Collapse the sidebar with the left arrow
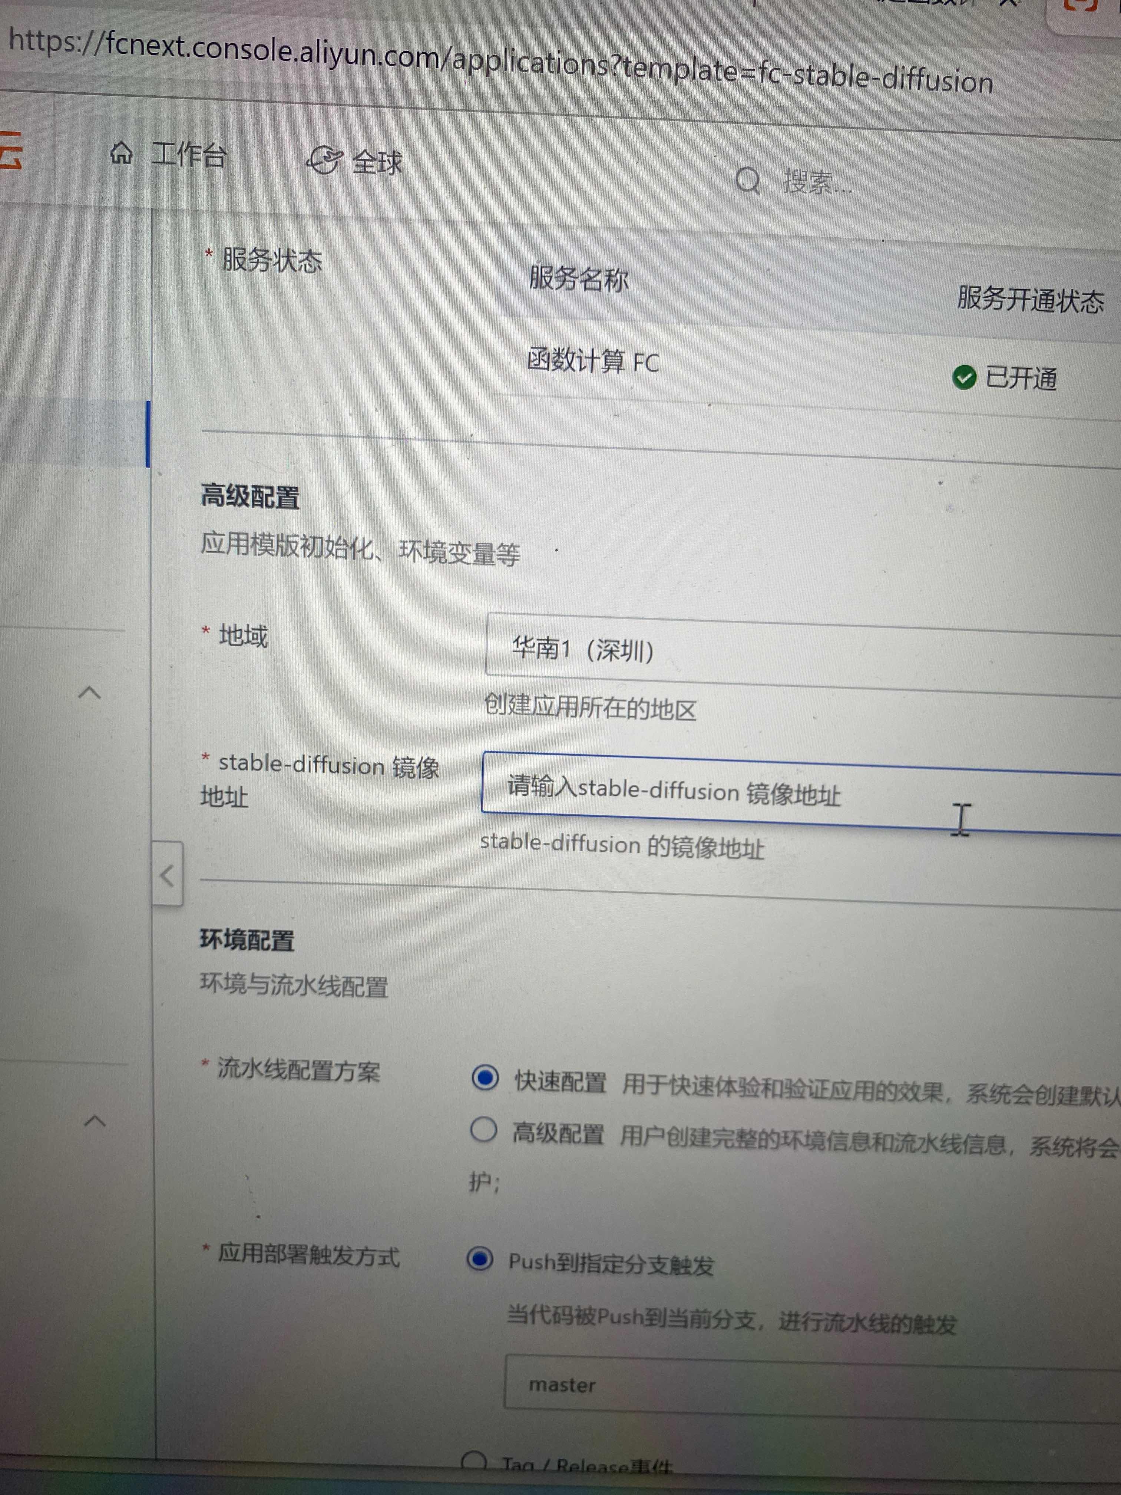The image size is (1121, 1495). (168, 875)
